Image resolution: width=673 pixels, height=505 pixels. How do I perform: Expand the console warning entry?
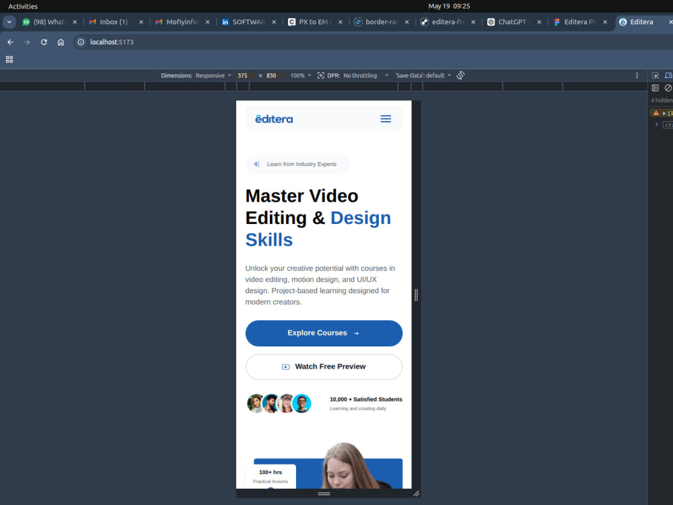(x=664, y=113)
